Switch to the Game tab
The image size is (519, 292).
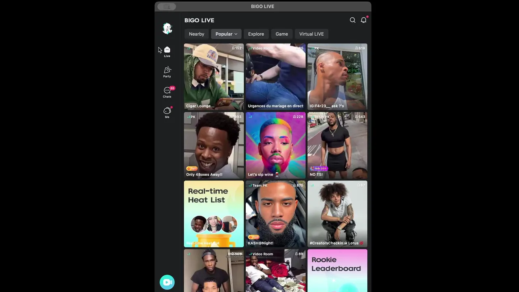[282, 34]
